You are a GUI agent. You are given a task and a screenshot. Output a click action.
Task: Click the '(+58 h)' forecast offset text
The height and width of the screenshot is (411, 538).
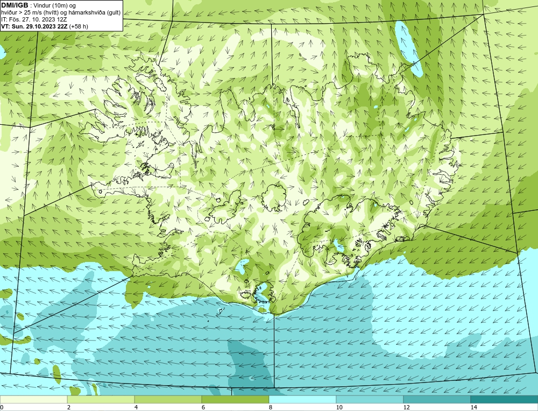79,26
